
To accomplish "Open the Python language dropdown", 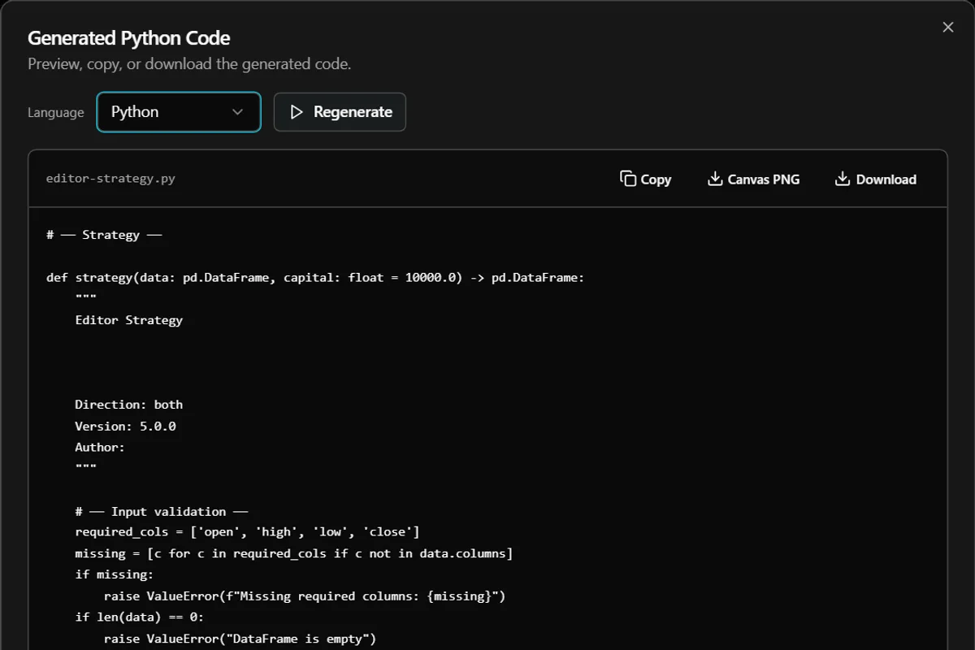I will [179, 112].
